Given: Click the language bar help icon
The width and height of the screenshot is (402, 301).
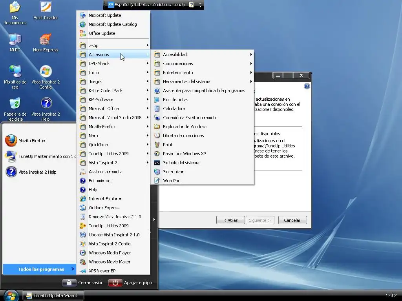Looking at the screenshot, I should pyautogui.click(x=192, y=5).
